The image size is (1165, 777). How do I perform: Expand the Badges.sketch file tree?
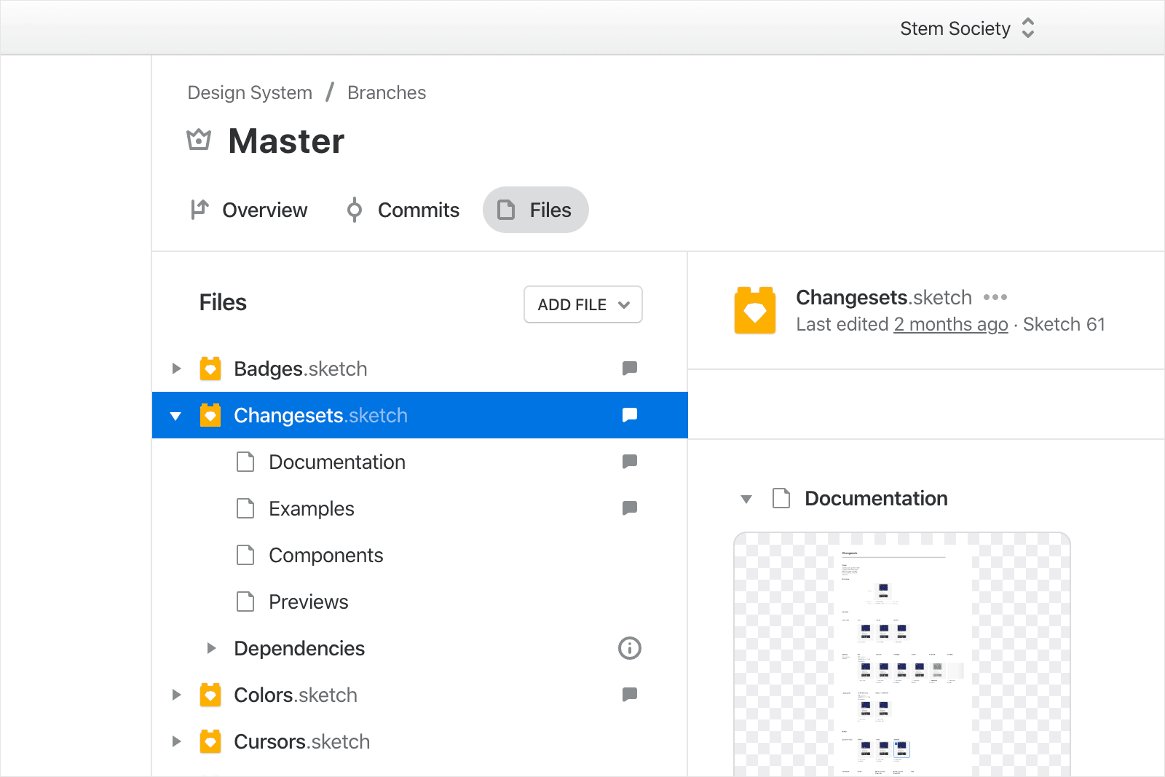(x=176, y=368)
